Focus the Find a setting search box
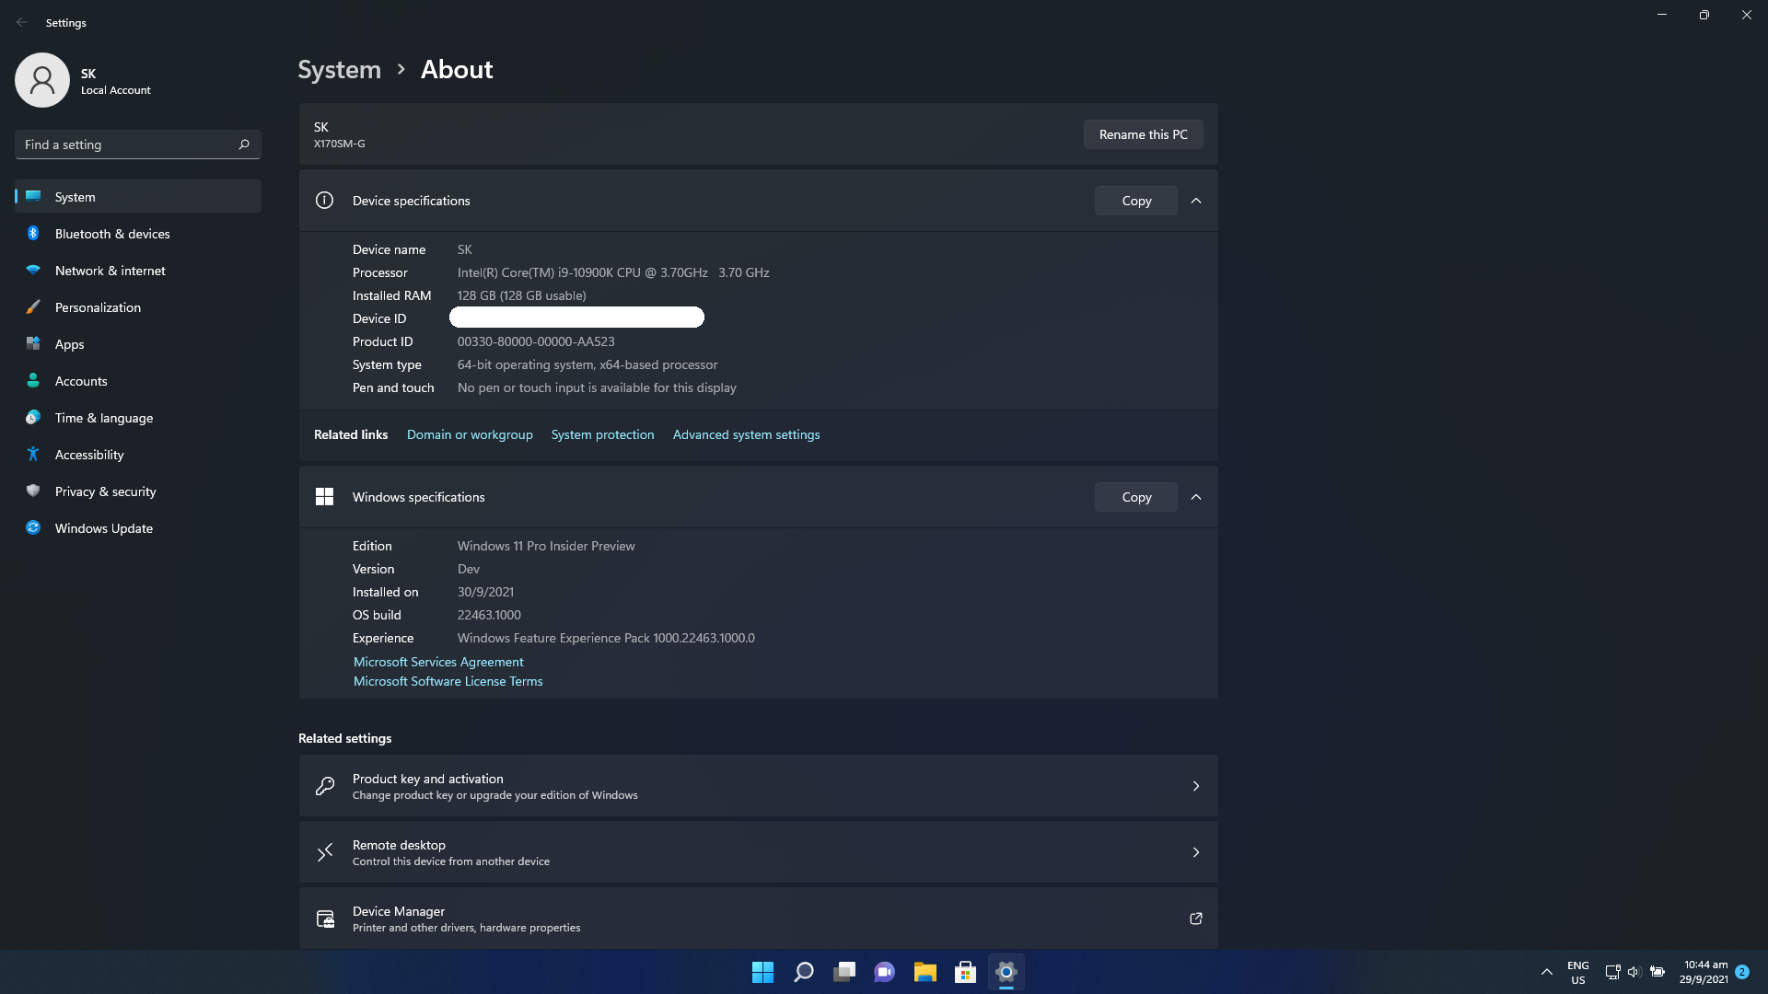 coord(138,144)
